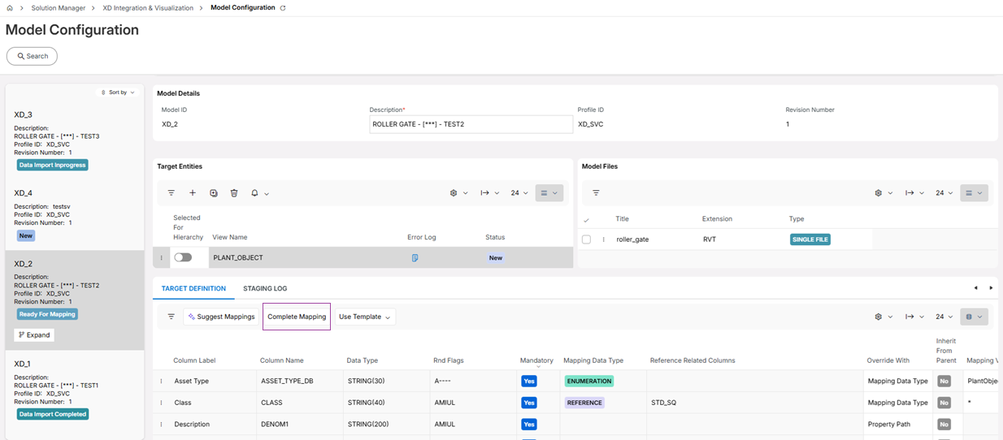Delete target entity using the trash icon

234,193
